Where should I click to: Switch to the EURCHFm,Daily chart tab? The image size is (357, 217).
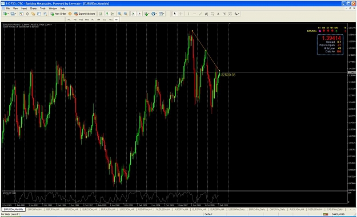coord(257,210)
